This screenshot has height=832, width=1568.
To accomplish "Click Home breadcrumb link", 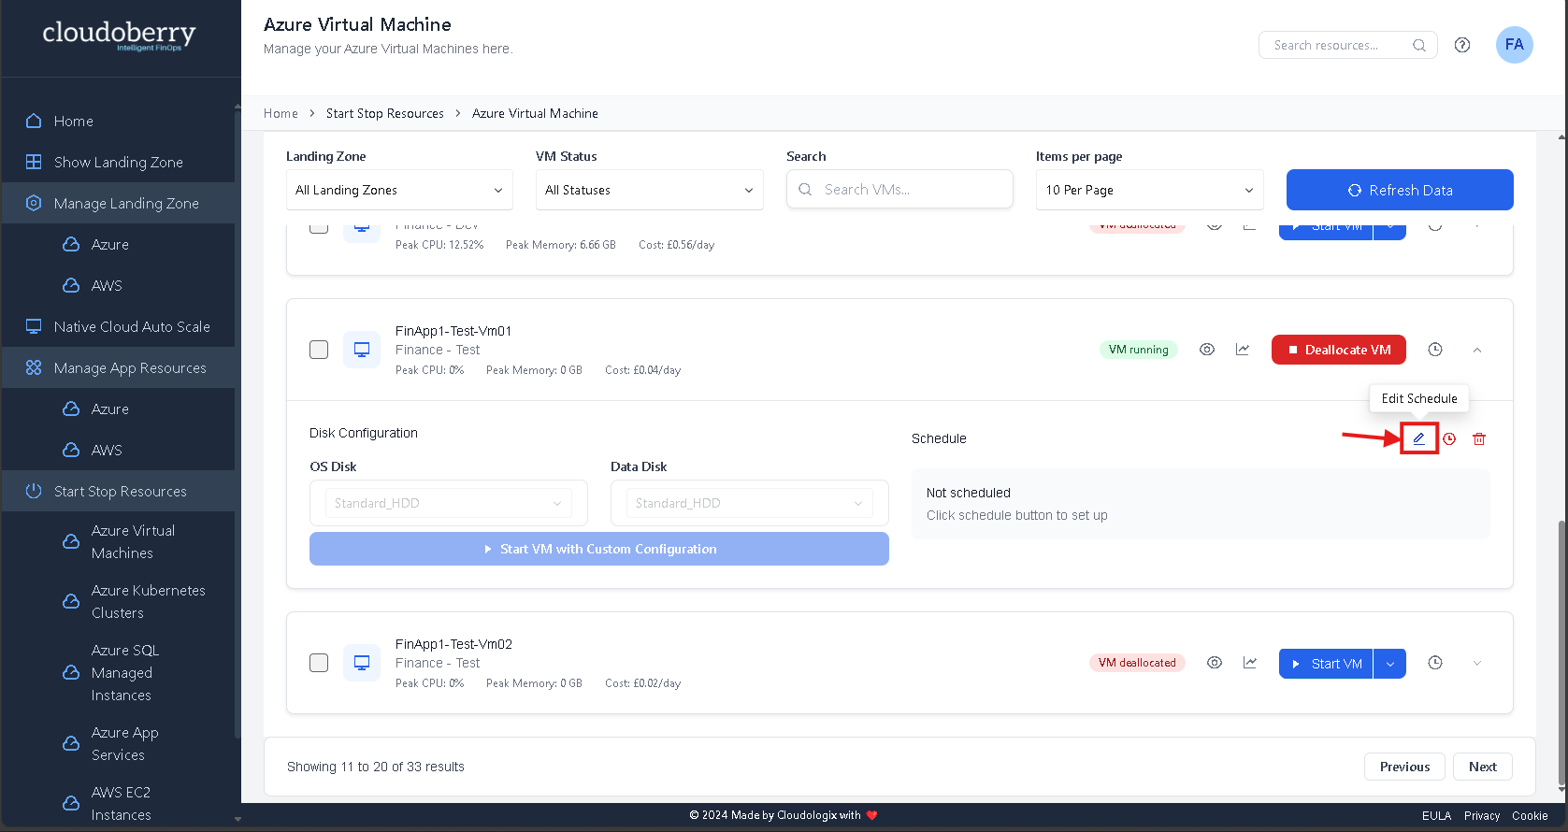I will [281, 113].
